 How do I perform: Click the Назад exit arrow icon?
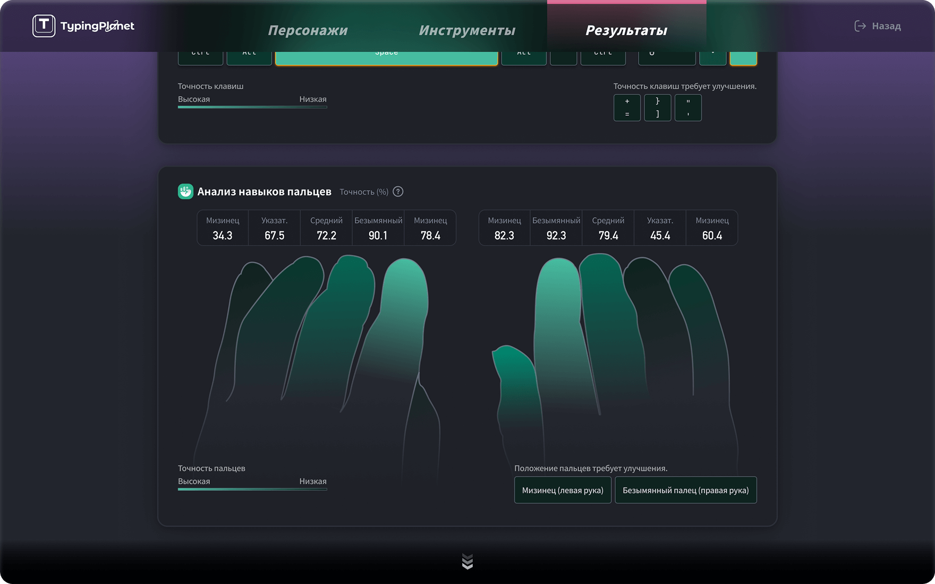860,26
